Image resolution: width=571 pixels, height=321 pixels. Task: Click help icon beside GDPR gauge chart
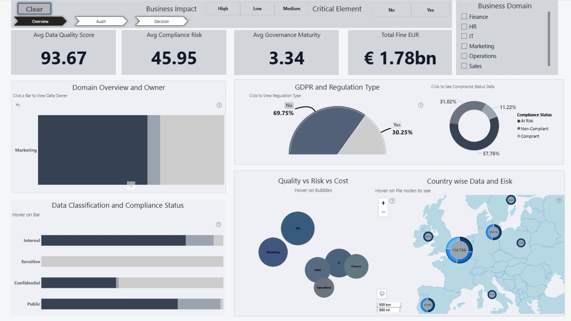coord(421,105)
